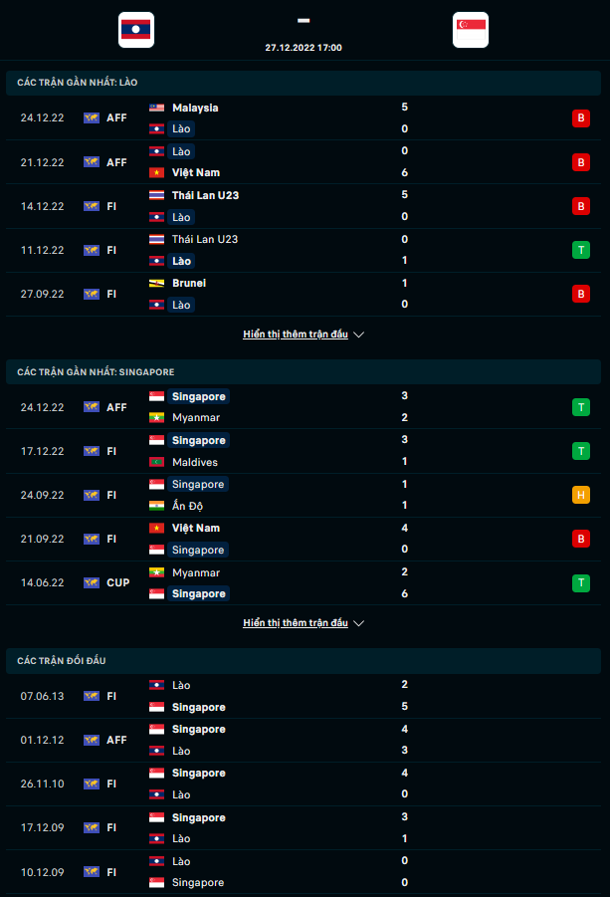Expand more Lào matches chevron
This screenshot has width=610, height=897.
point(359,335)
